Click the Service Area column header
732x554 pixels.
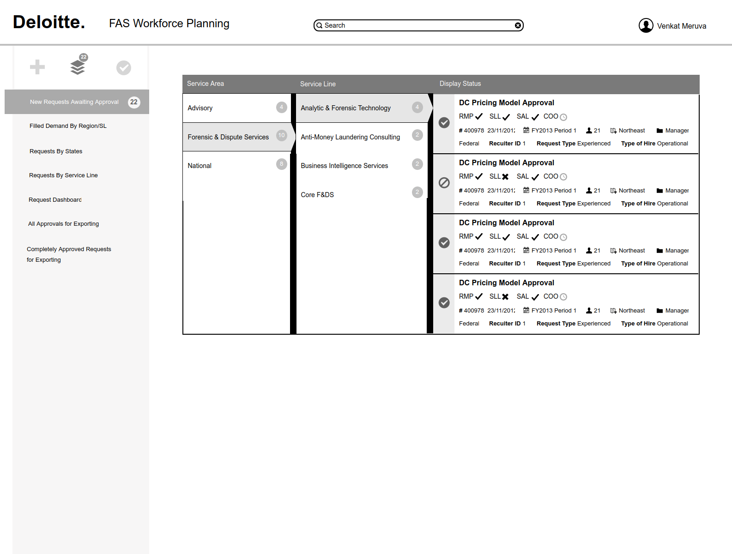point(206,84)
